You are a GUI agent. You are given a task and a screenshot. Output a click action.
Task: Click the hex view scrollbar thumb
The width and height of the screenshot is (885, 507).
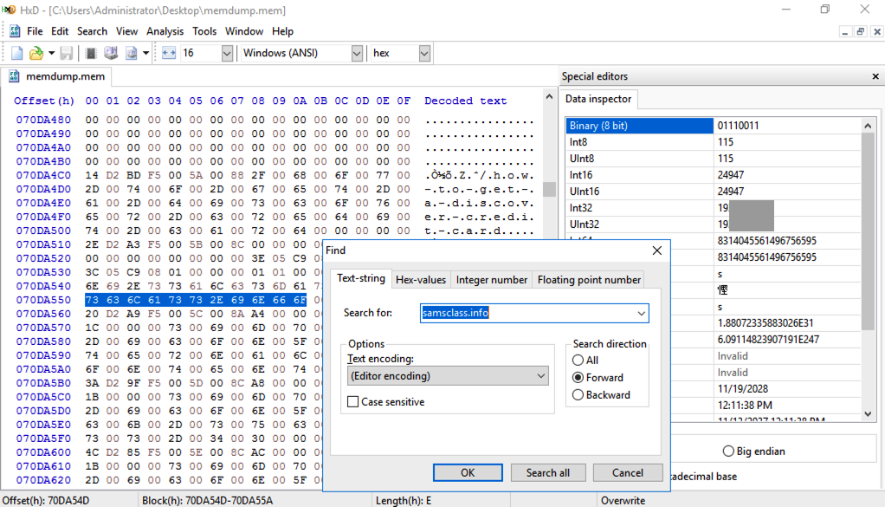[549, 189]
